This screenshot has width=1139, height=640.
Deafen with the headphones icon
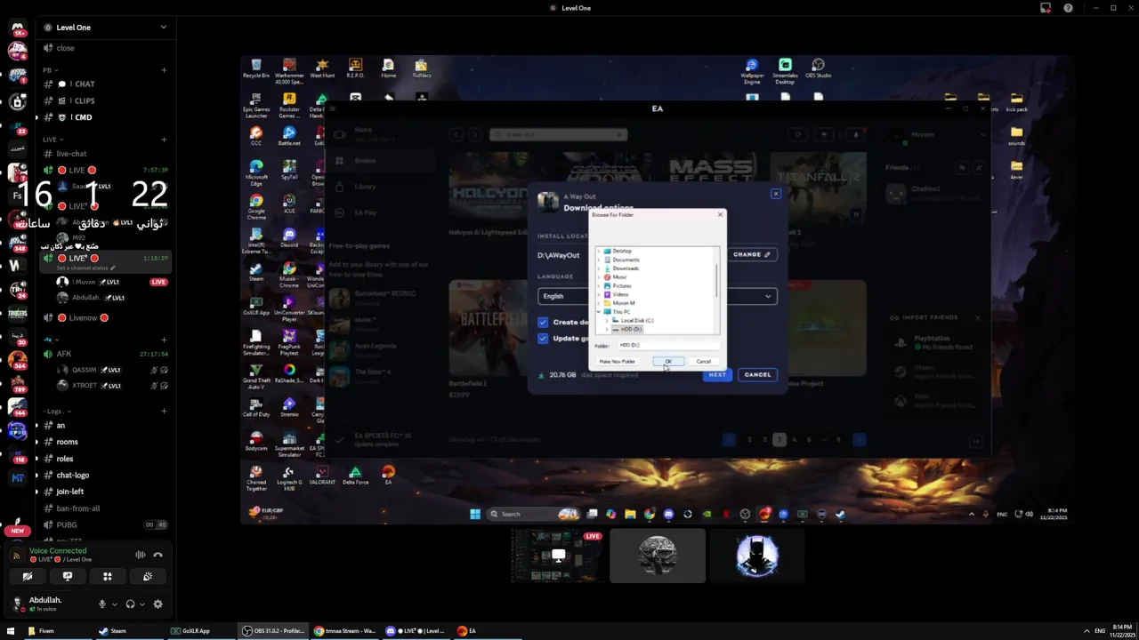(x=130, y=604)
